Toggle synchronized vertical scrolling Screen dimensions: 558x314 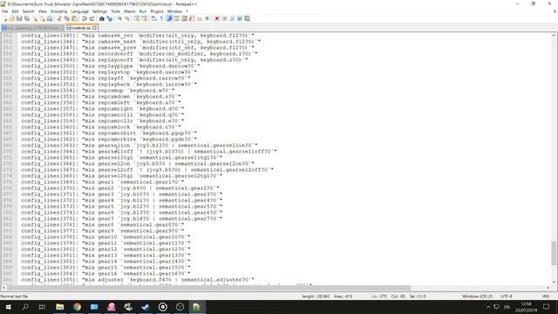(x=137, y=18)
